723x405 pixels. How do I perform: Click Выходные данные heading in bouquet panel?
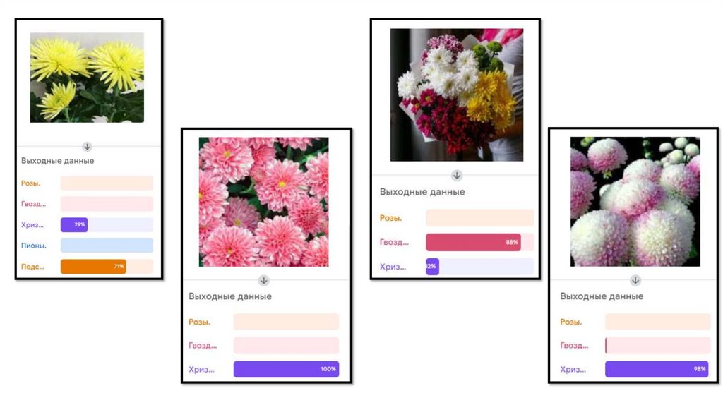pyautogui.click(x=422, y=192)
